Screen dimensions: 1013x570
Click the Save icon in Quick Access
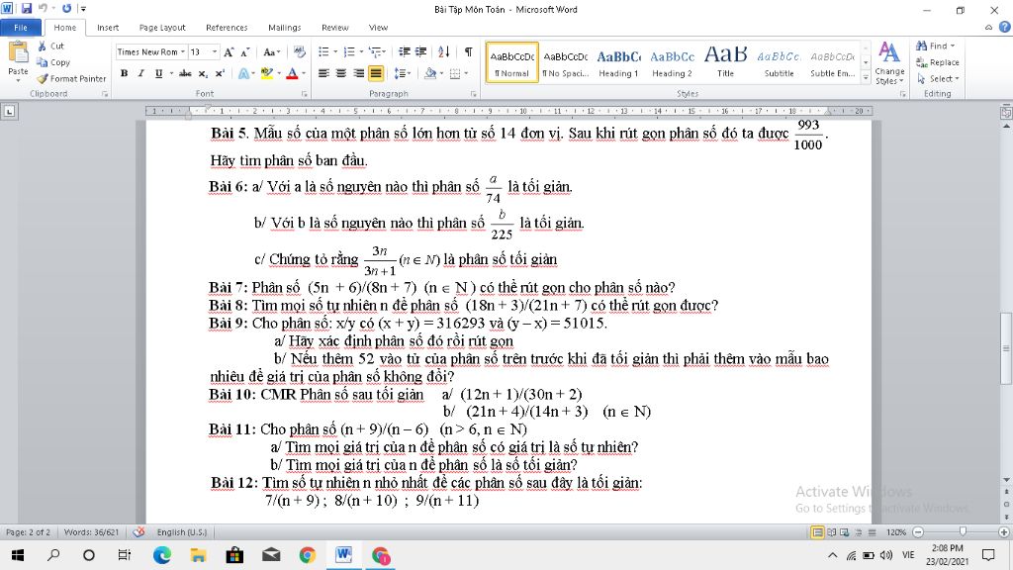click(27, 9)
